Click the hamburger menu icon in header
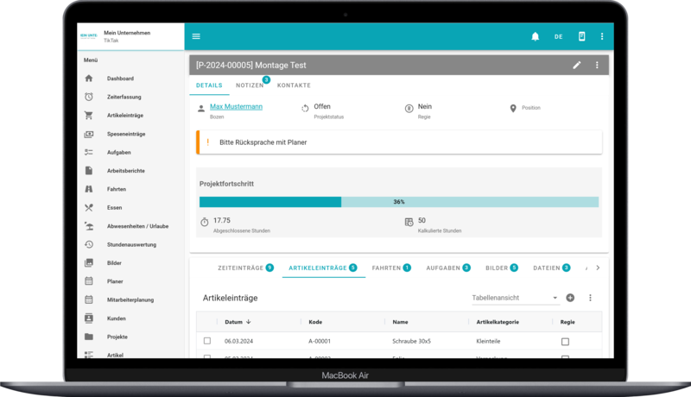 pyautogui.click(x=196, y=36)
